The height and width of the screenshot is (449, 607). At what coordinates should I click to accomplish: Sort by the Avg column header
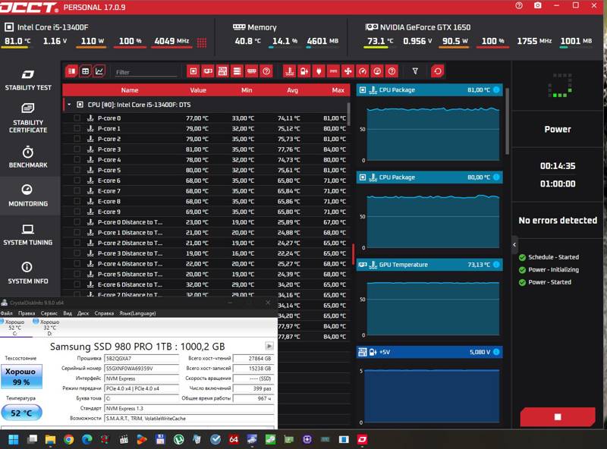(x=293, y=90)
